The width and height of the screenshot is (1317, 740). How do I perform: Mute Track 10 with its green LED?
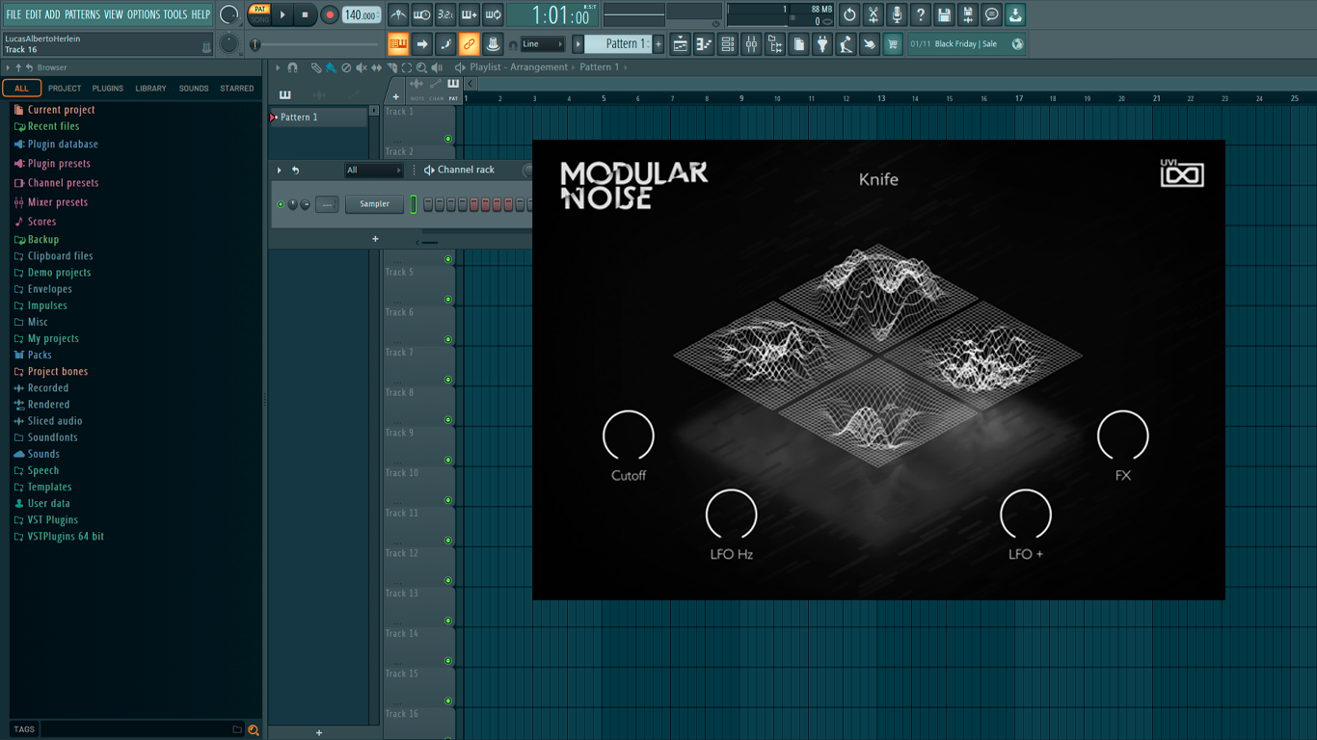pyautogui.click(x=448, y=500)
